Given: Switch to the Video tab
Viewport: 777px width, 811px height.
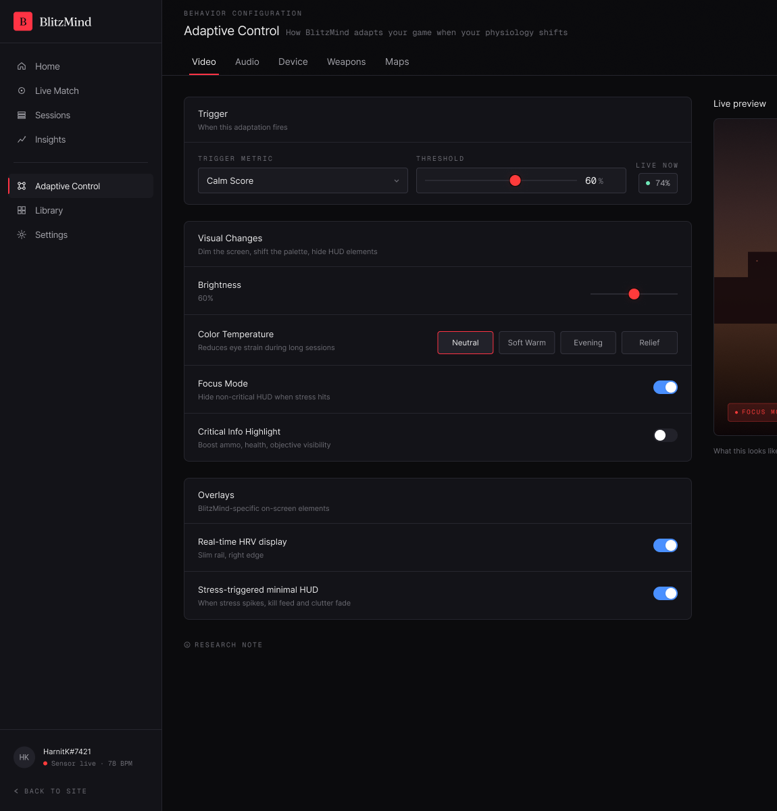Looking at the screenshot, I should (x=204, y=62).
